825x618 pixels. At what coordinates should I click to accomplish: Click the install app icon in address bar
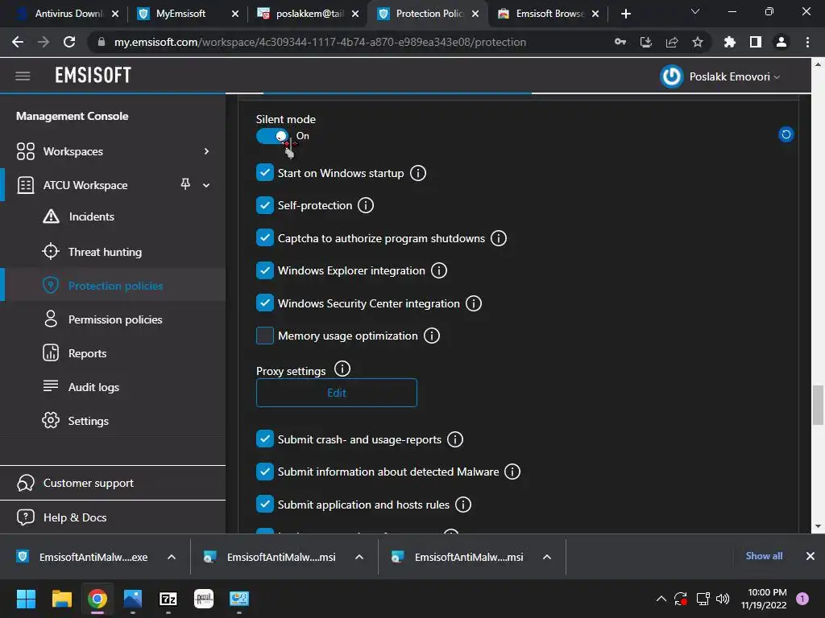tap(646, 42)
